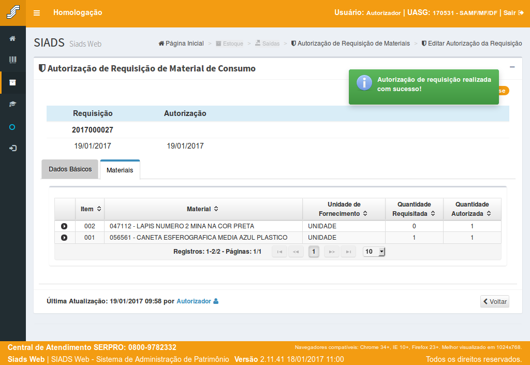Sort by Quantidade Autorizada column
The height and width of the screenshot is (365, 530).
pos(472,209)
